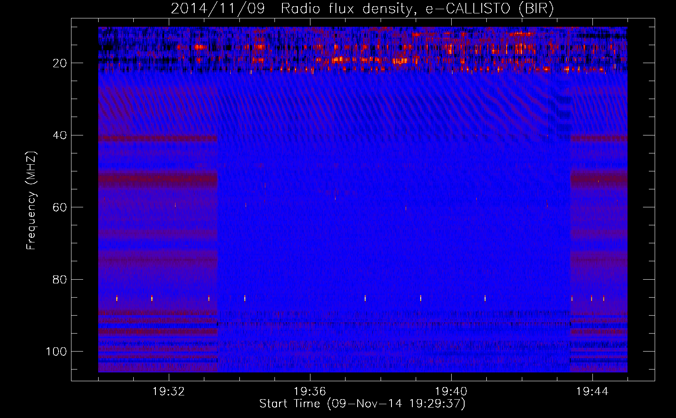Viewport: 676px width, 418px height.
Task: Click the plot title "Radio flux density, e-CALLISTO (BIR)"
Action: (x=417, y=9)
